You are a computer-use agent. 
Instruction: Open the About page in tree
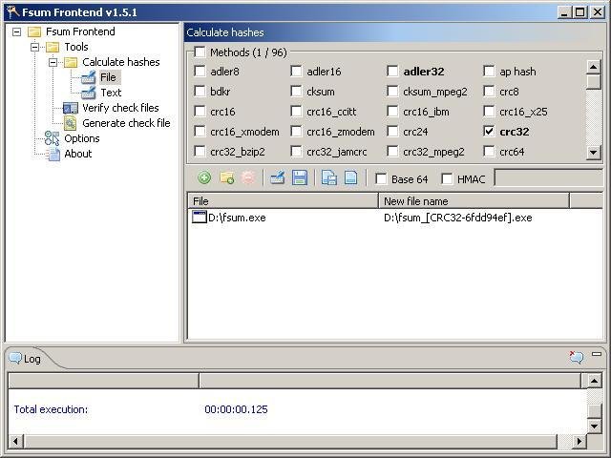point(77,154)
